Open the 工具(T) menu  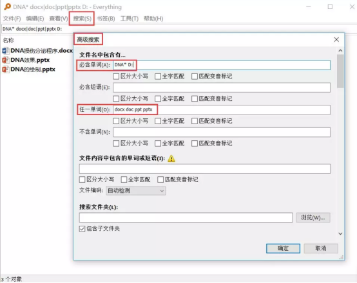pos(130,19)
